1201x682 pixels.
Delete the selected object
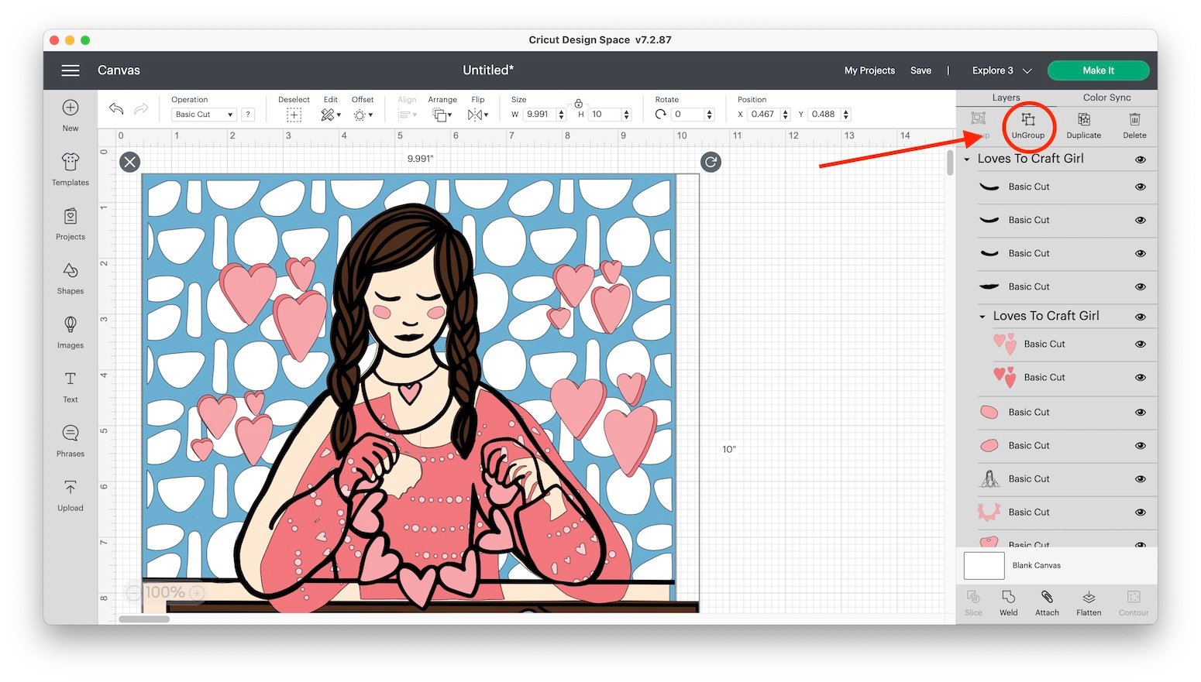click(1134, 125)
